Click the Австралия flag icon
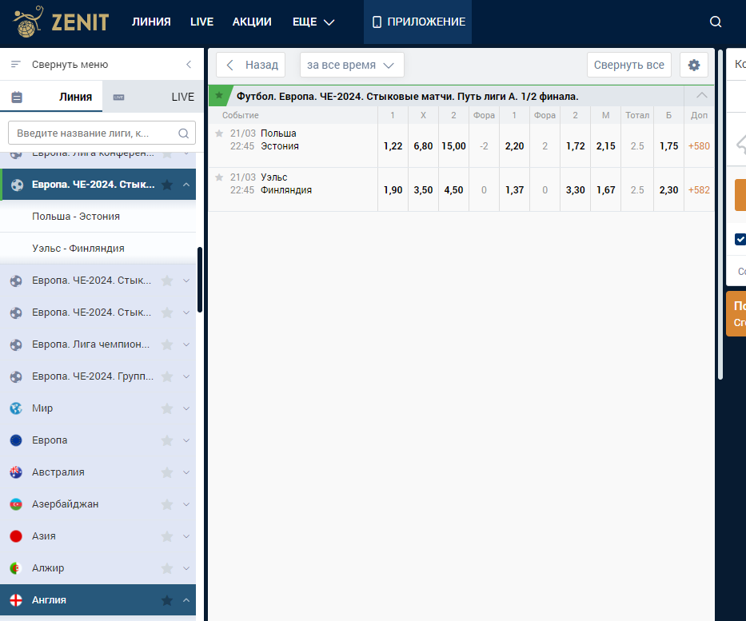 [16, 472]
